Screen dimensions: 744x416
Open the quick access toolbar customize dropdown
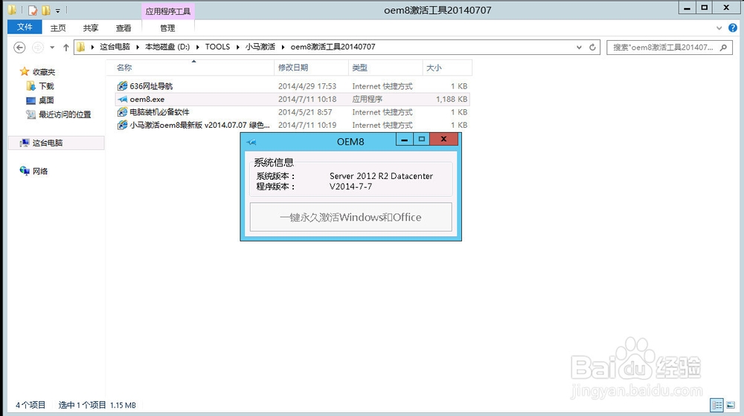[x=57, y=10]
